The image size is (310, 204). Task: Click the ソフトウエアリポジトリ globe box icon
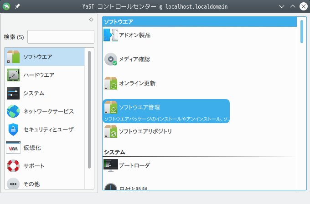pos(111,131)
